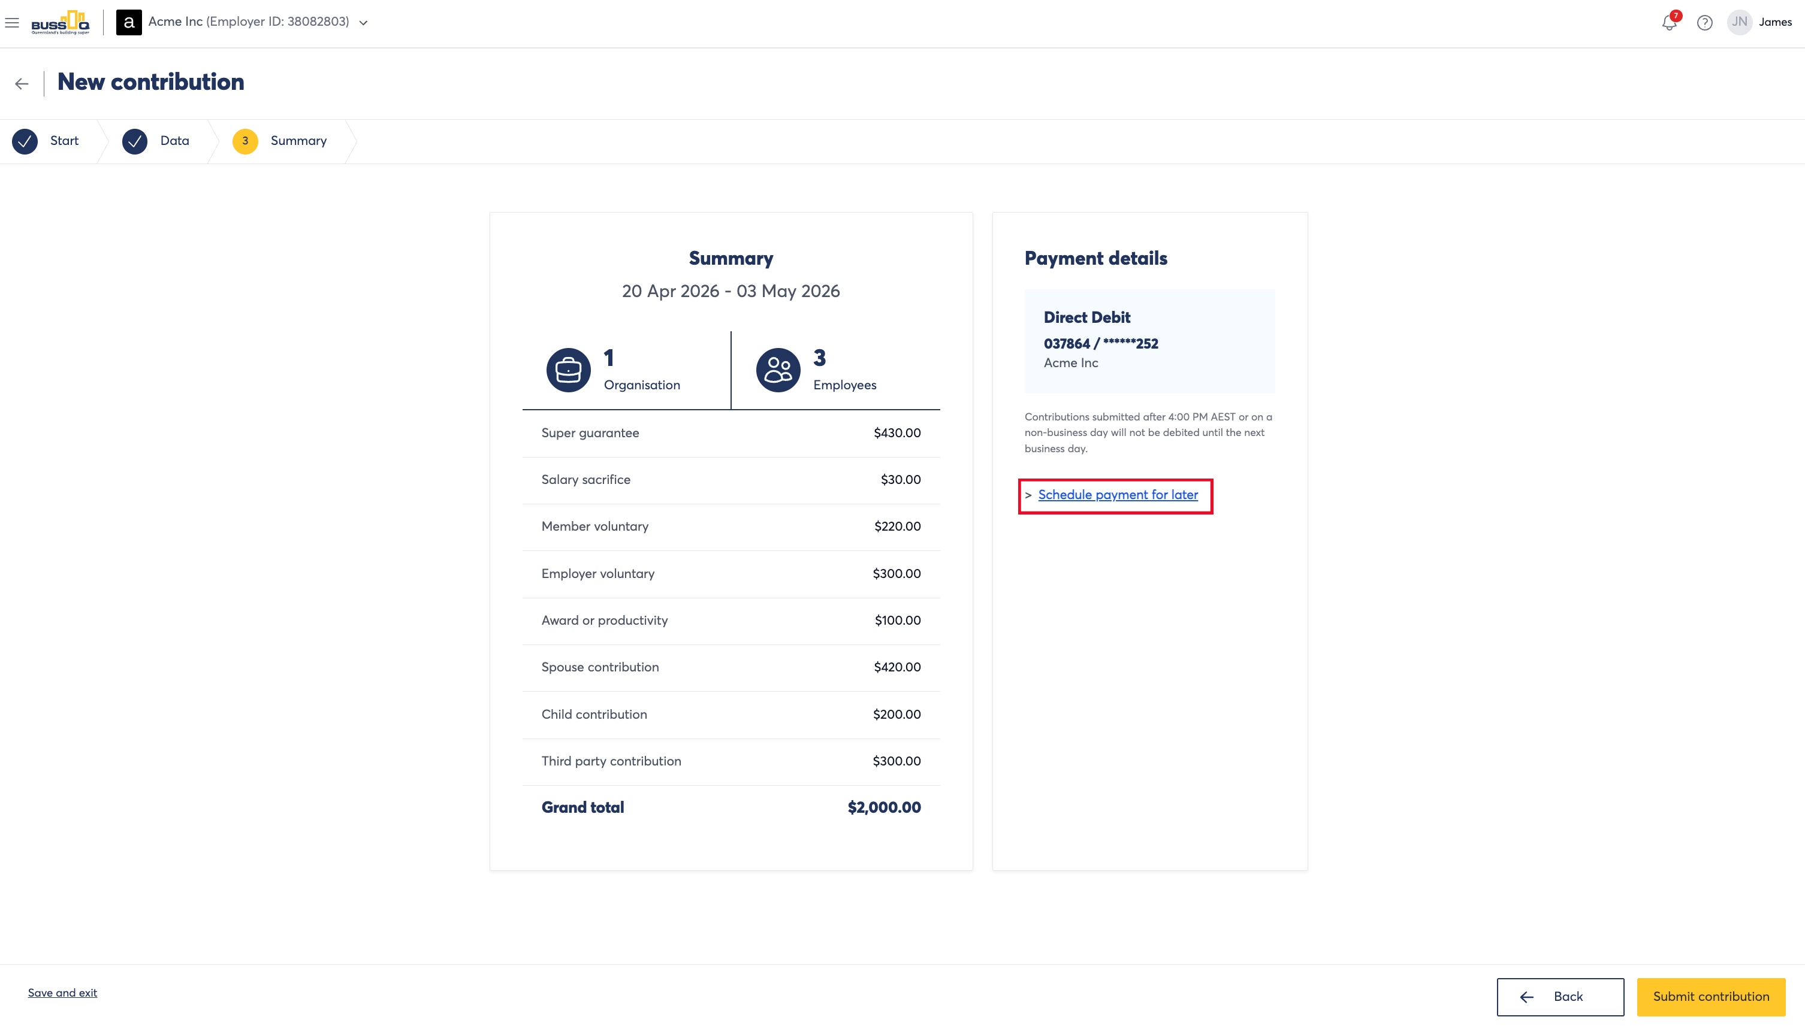Click the Salary sacrifice amount $30.00

(900, 480)
